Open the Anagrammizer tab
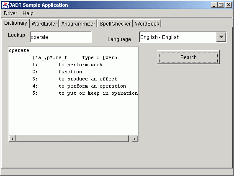Image resolution: width=234 pixels, height=176 pixels. tap(78, 23)
